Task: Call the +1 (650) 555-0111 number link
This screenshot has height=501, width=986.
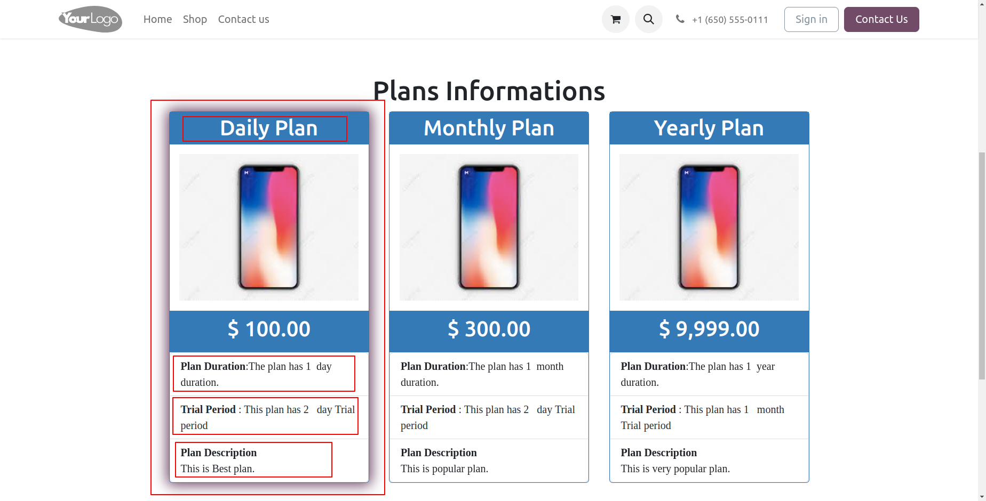Action: click(730, 20)
